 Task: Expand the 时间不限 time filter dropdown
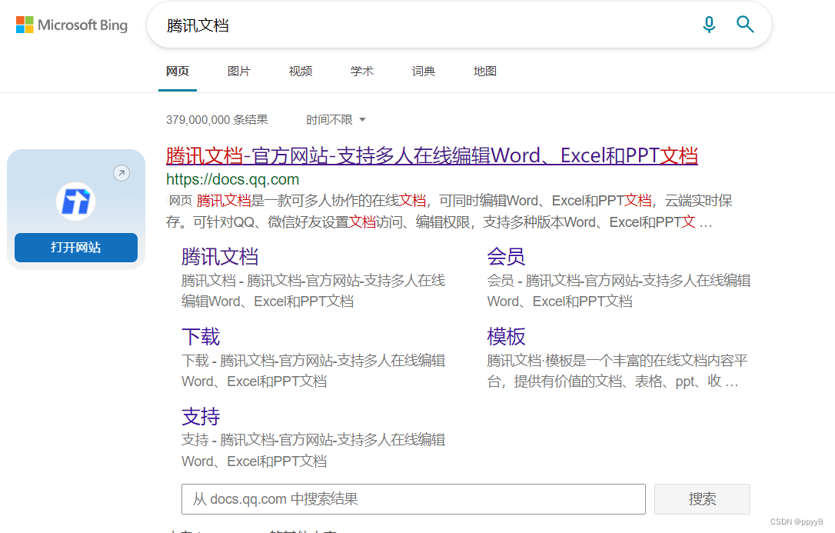click(x=335, y=120)
